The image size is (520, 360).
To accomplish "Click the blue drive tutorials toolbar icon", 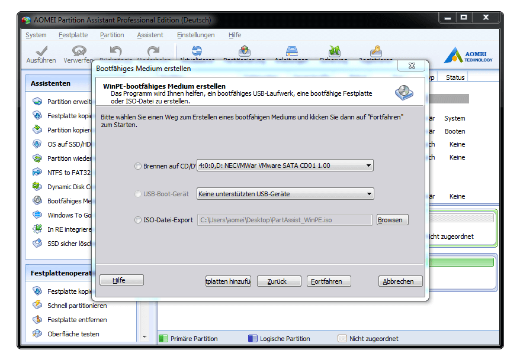I will (292, 51).
